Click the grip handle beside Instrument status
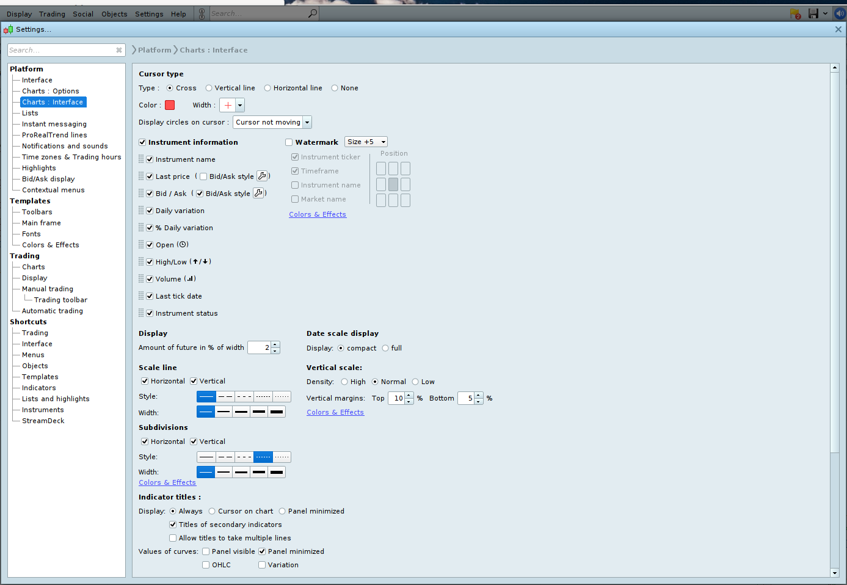This screenshot has width=847, height=585. pos(141,313)
